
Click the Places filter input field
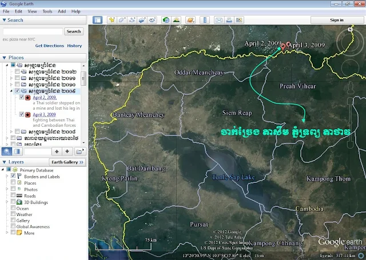37,151
